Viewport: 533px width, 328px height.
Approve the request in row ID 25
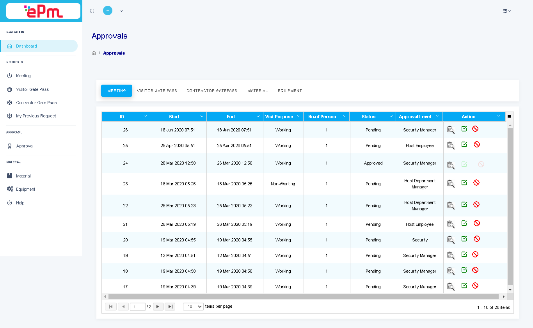pyautogui.click(x=464, y=144)
